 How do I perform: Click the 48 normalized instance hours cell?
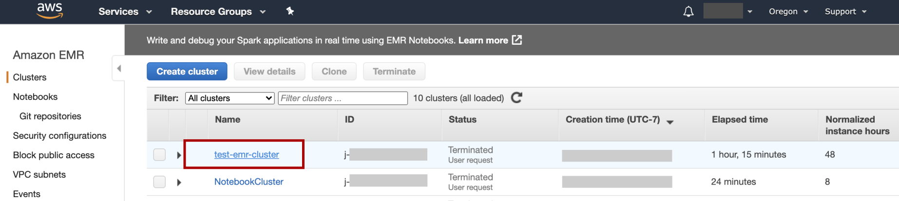click(x=830, y=155)
